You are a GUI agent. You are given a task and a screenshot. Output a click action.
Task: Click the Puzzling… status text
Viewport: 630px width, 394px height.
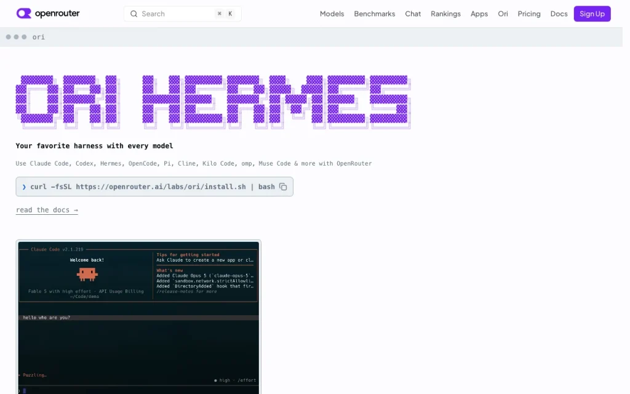pyautogui.click(x=34, y=375)
